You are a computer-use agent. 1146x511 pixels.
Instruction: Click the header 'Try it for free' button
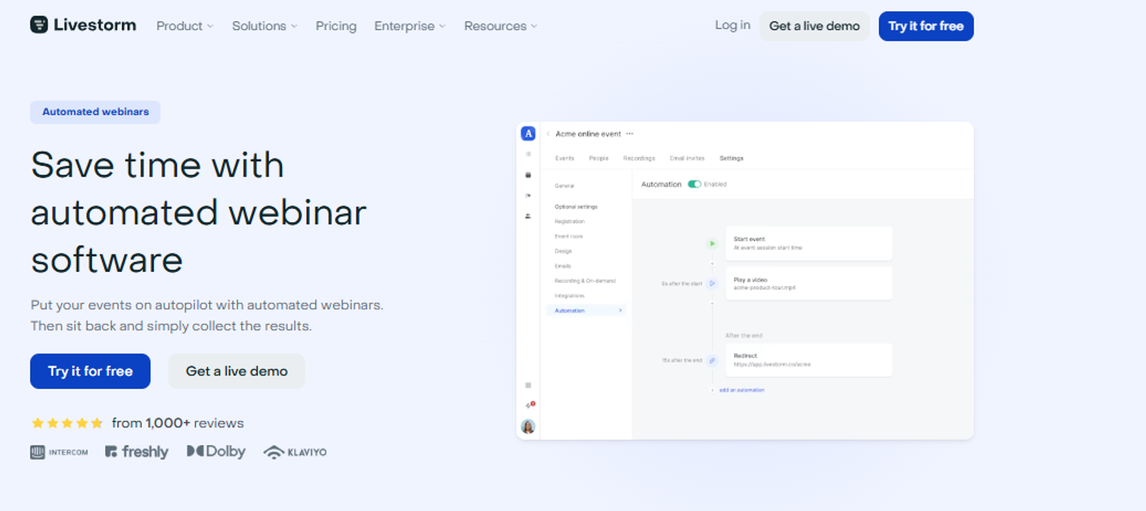point(926,26)
